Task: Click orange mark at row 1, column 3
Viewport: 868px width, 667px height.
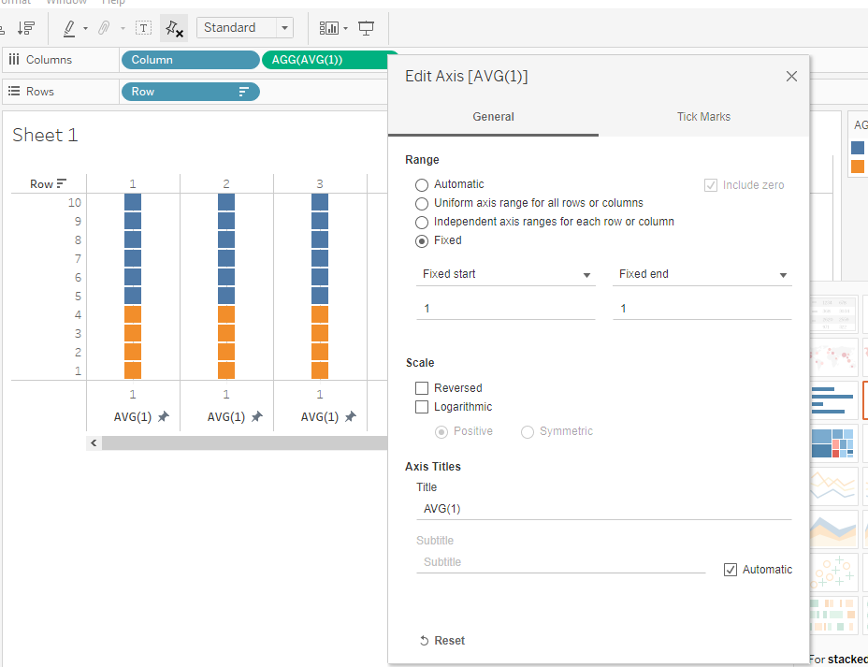Action: pyautogui.click(x=320, y=370)
